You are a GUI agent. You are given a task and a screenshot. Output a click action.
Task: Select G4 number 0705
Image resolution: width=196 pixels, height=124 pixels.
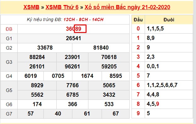point(58,76)
